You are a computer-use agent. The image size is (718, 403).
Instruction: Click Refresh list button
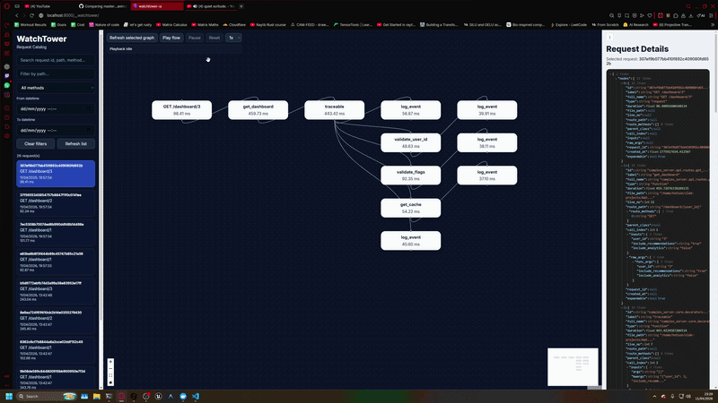(76, 143)
